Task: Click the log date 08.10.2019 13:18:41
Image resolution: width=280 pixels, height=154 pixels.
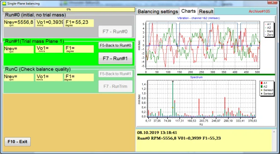Action: point(157,133)
